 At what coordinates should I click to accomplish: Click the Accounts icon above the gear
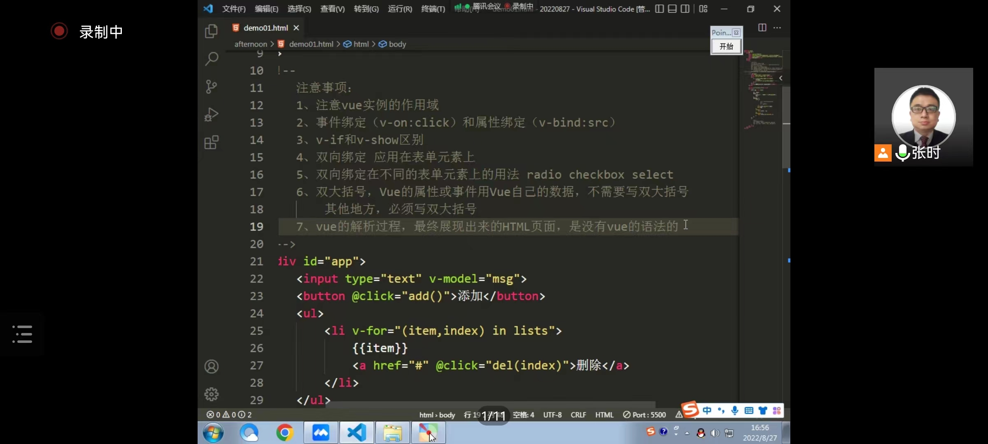(211, 366)
